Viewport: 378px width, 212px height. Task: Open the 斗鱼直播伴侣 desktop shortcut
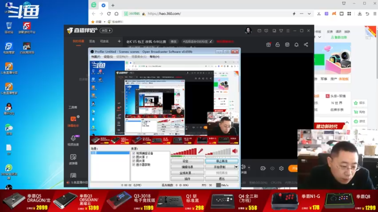pyautogui.click(x=9, y=68)
